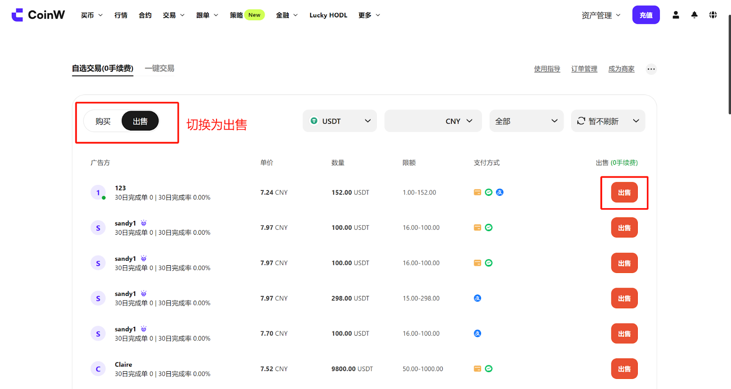
Task: Click the advertiser name Claire
Action: pyautogui.click(x=123, y=364)
